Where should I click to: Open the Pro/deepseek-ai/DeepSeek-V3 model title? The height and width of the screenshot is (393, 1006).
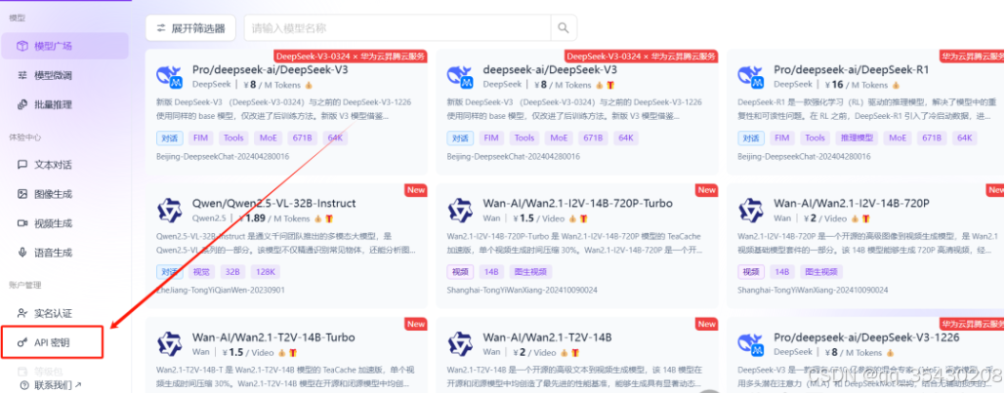(x=271, y=70)
